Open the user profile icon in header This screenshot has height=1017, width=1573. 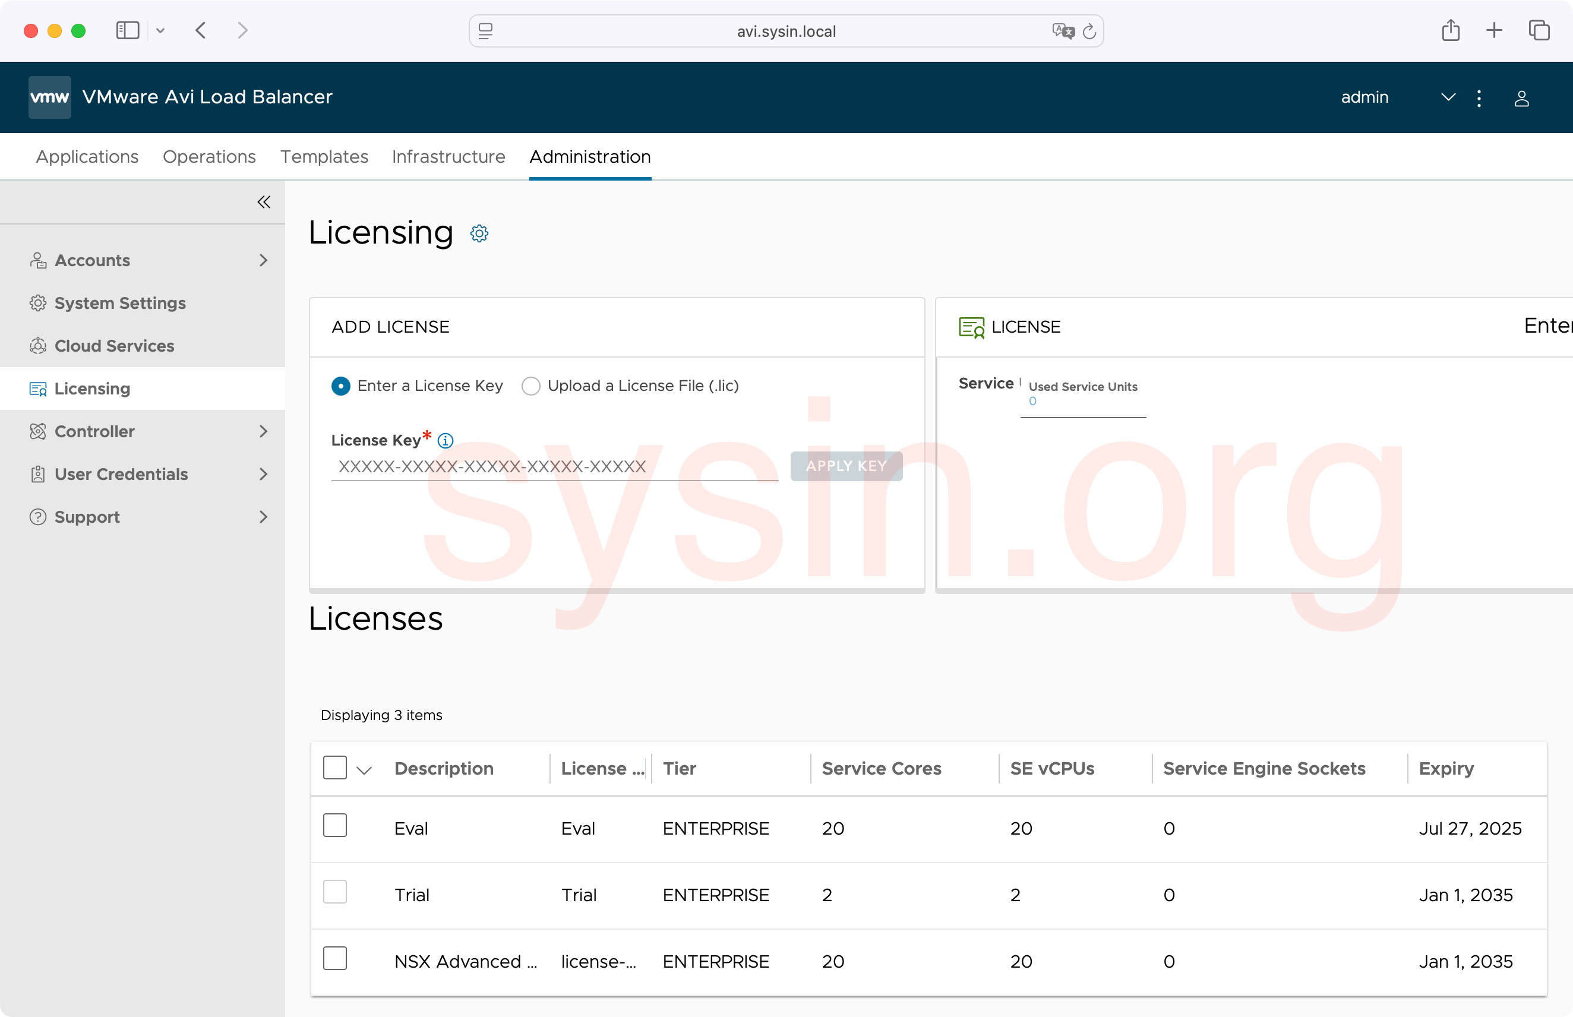[1521, 99]
